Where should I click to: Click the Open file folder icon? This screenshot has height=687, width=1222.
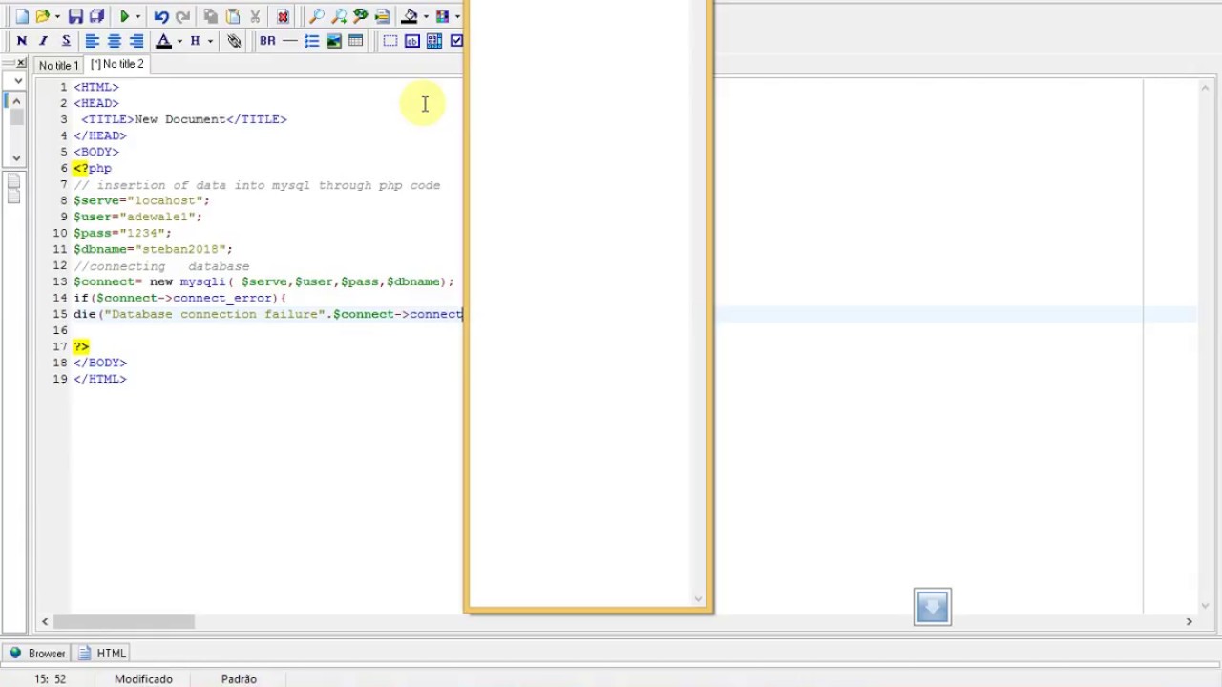pyautogui.click(x=42, y=16)
